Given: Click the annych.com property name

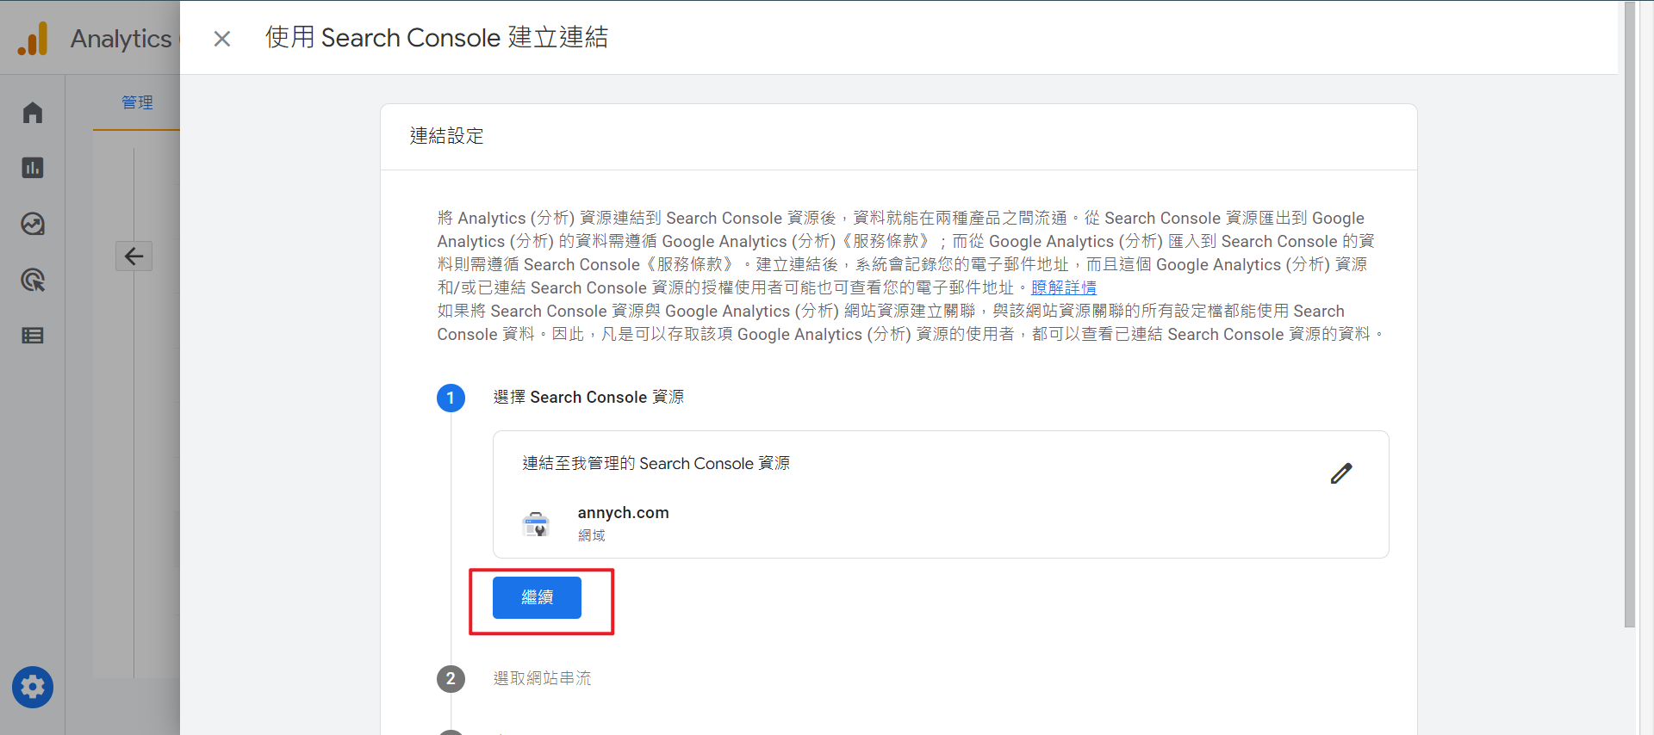Looking at the screenshot, I should (x=623, y=512).
